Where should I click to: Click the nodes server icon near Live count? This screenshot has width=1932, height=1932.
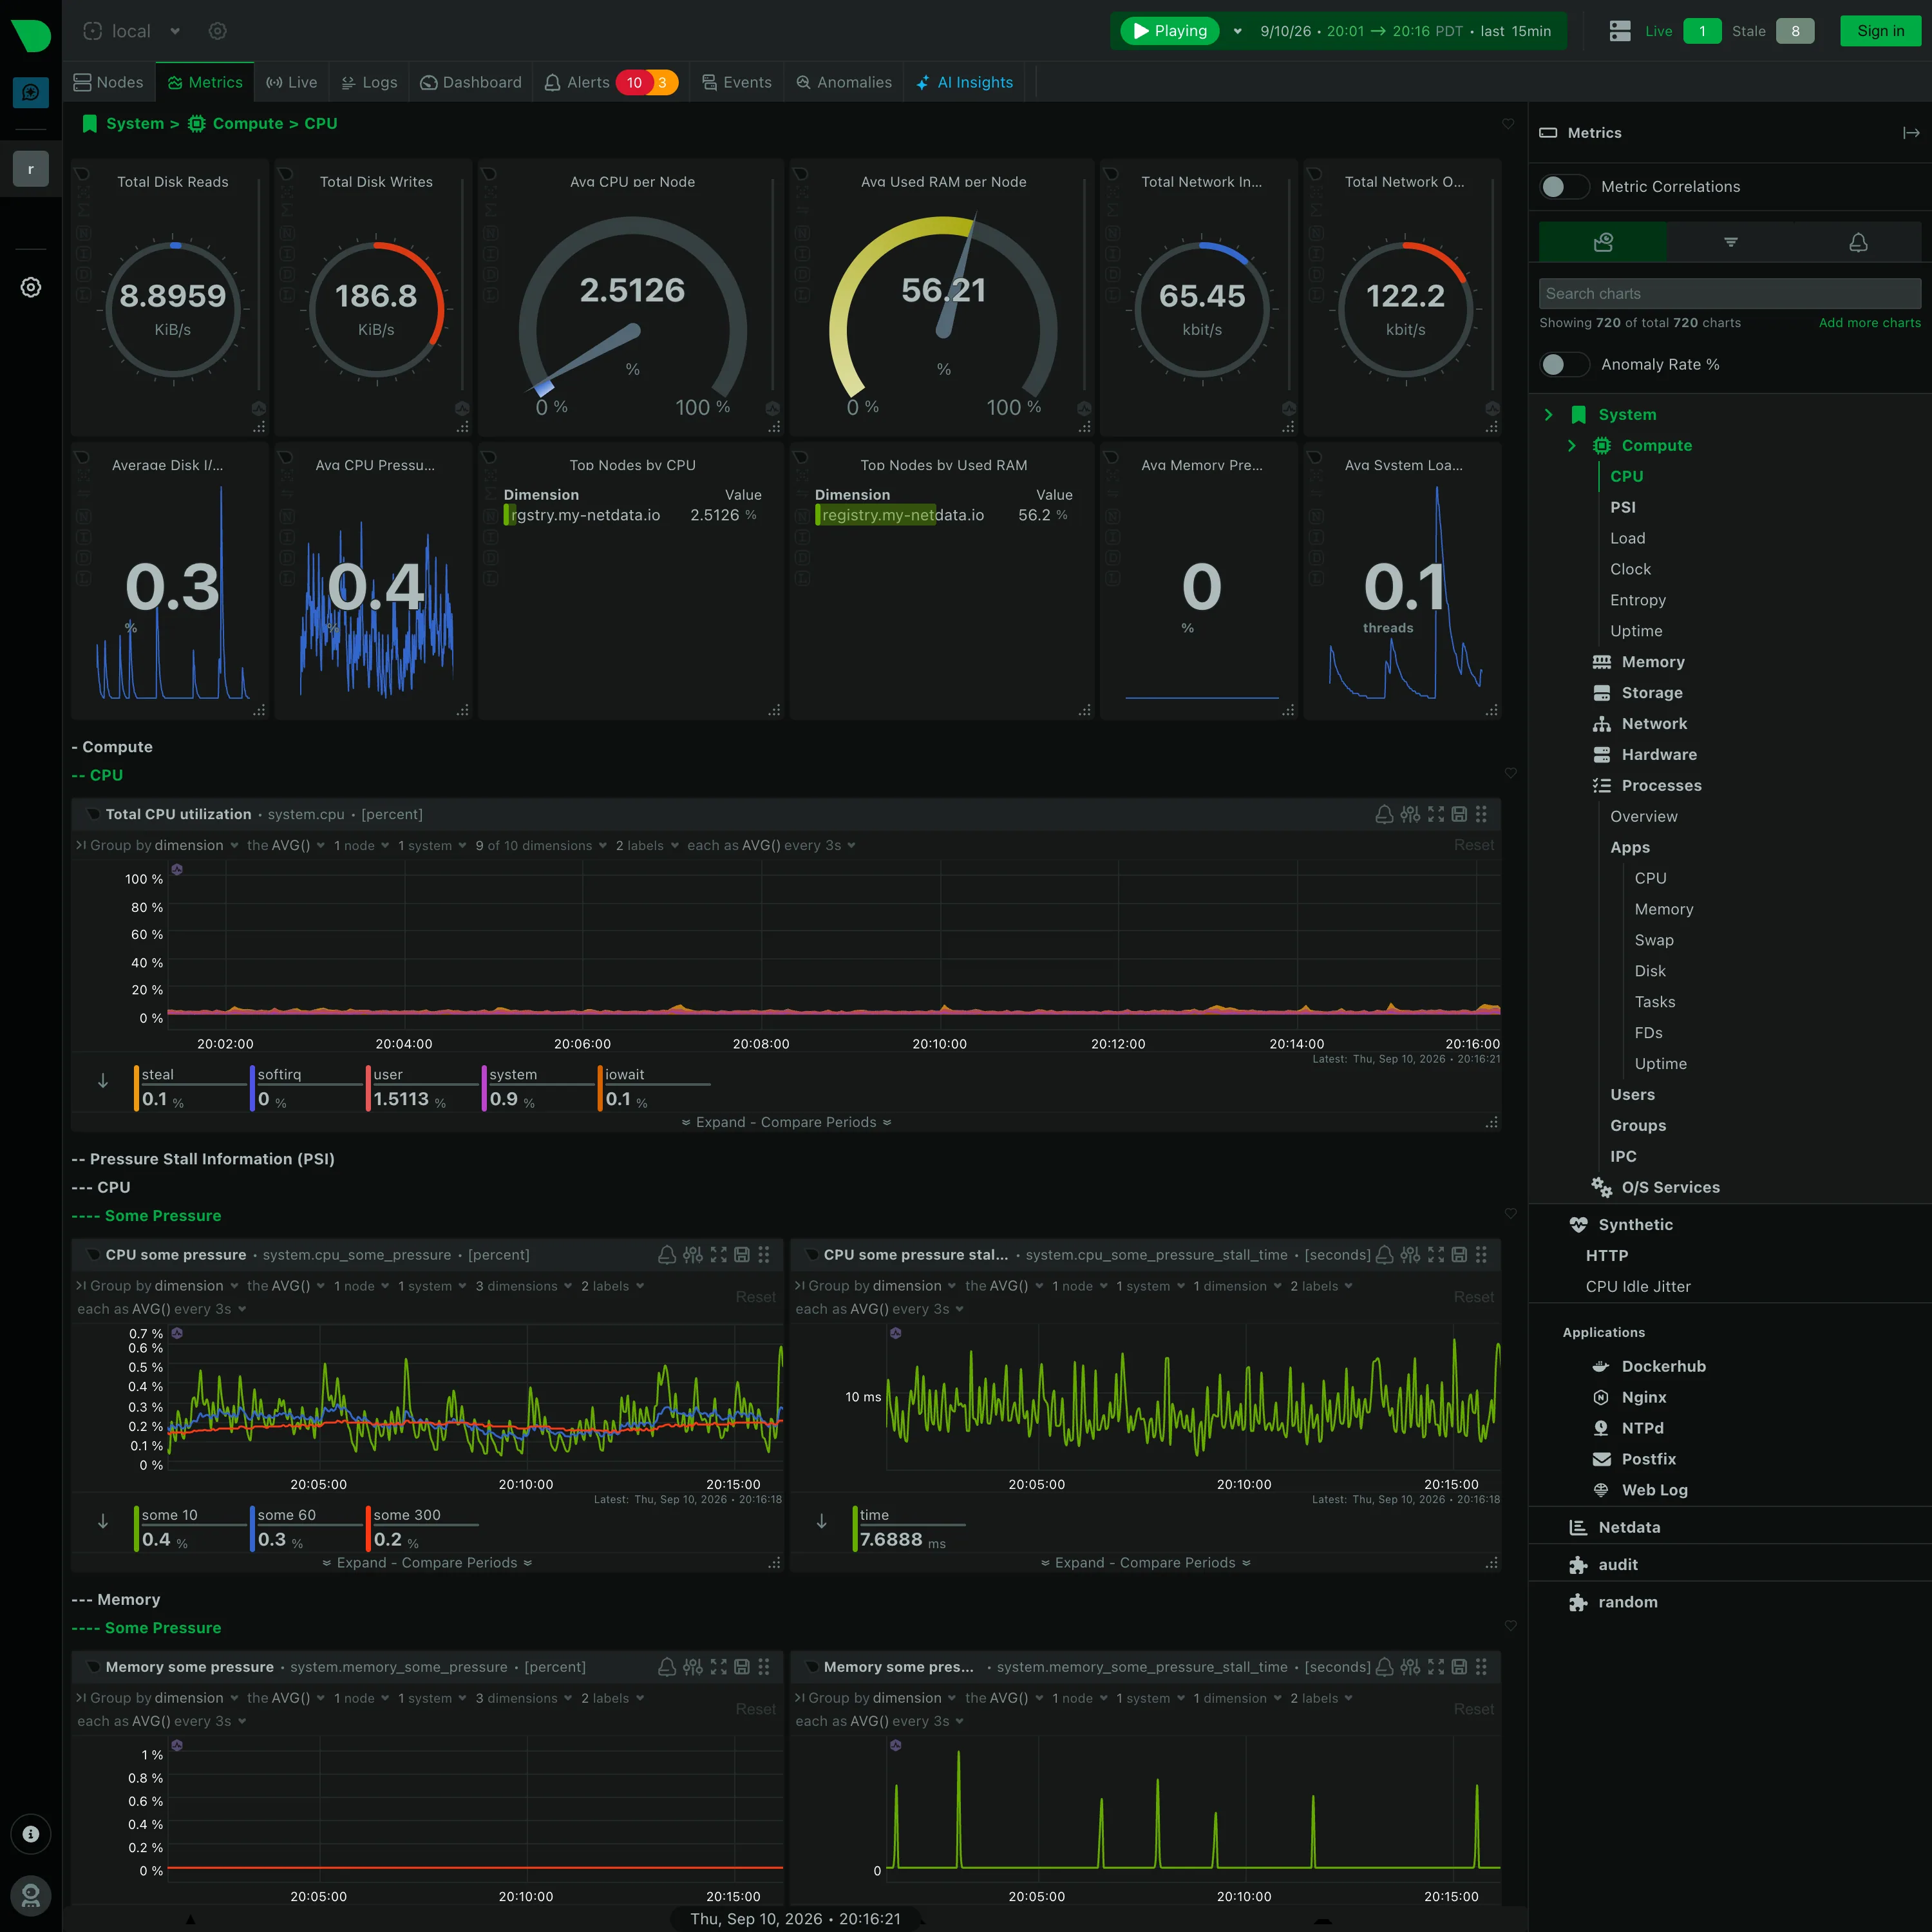(1620, 31)
